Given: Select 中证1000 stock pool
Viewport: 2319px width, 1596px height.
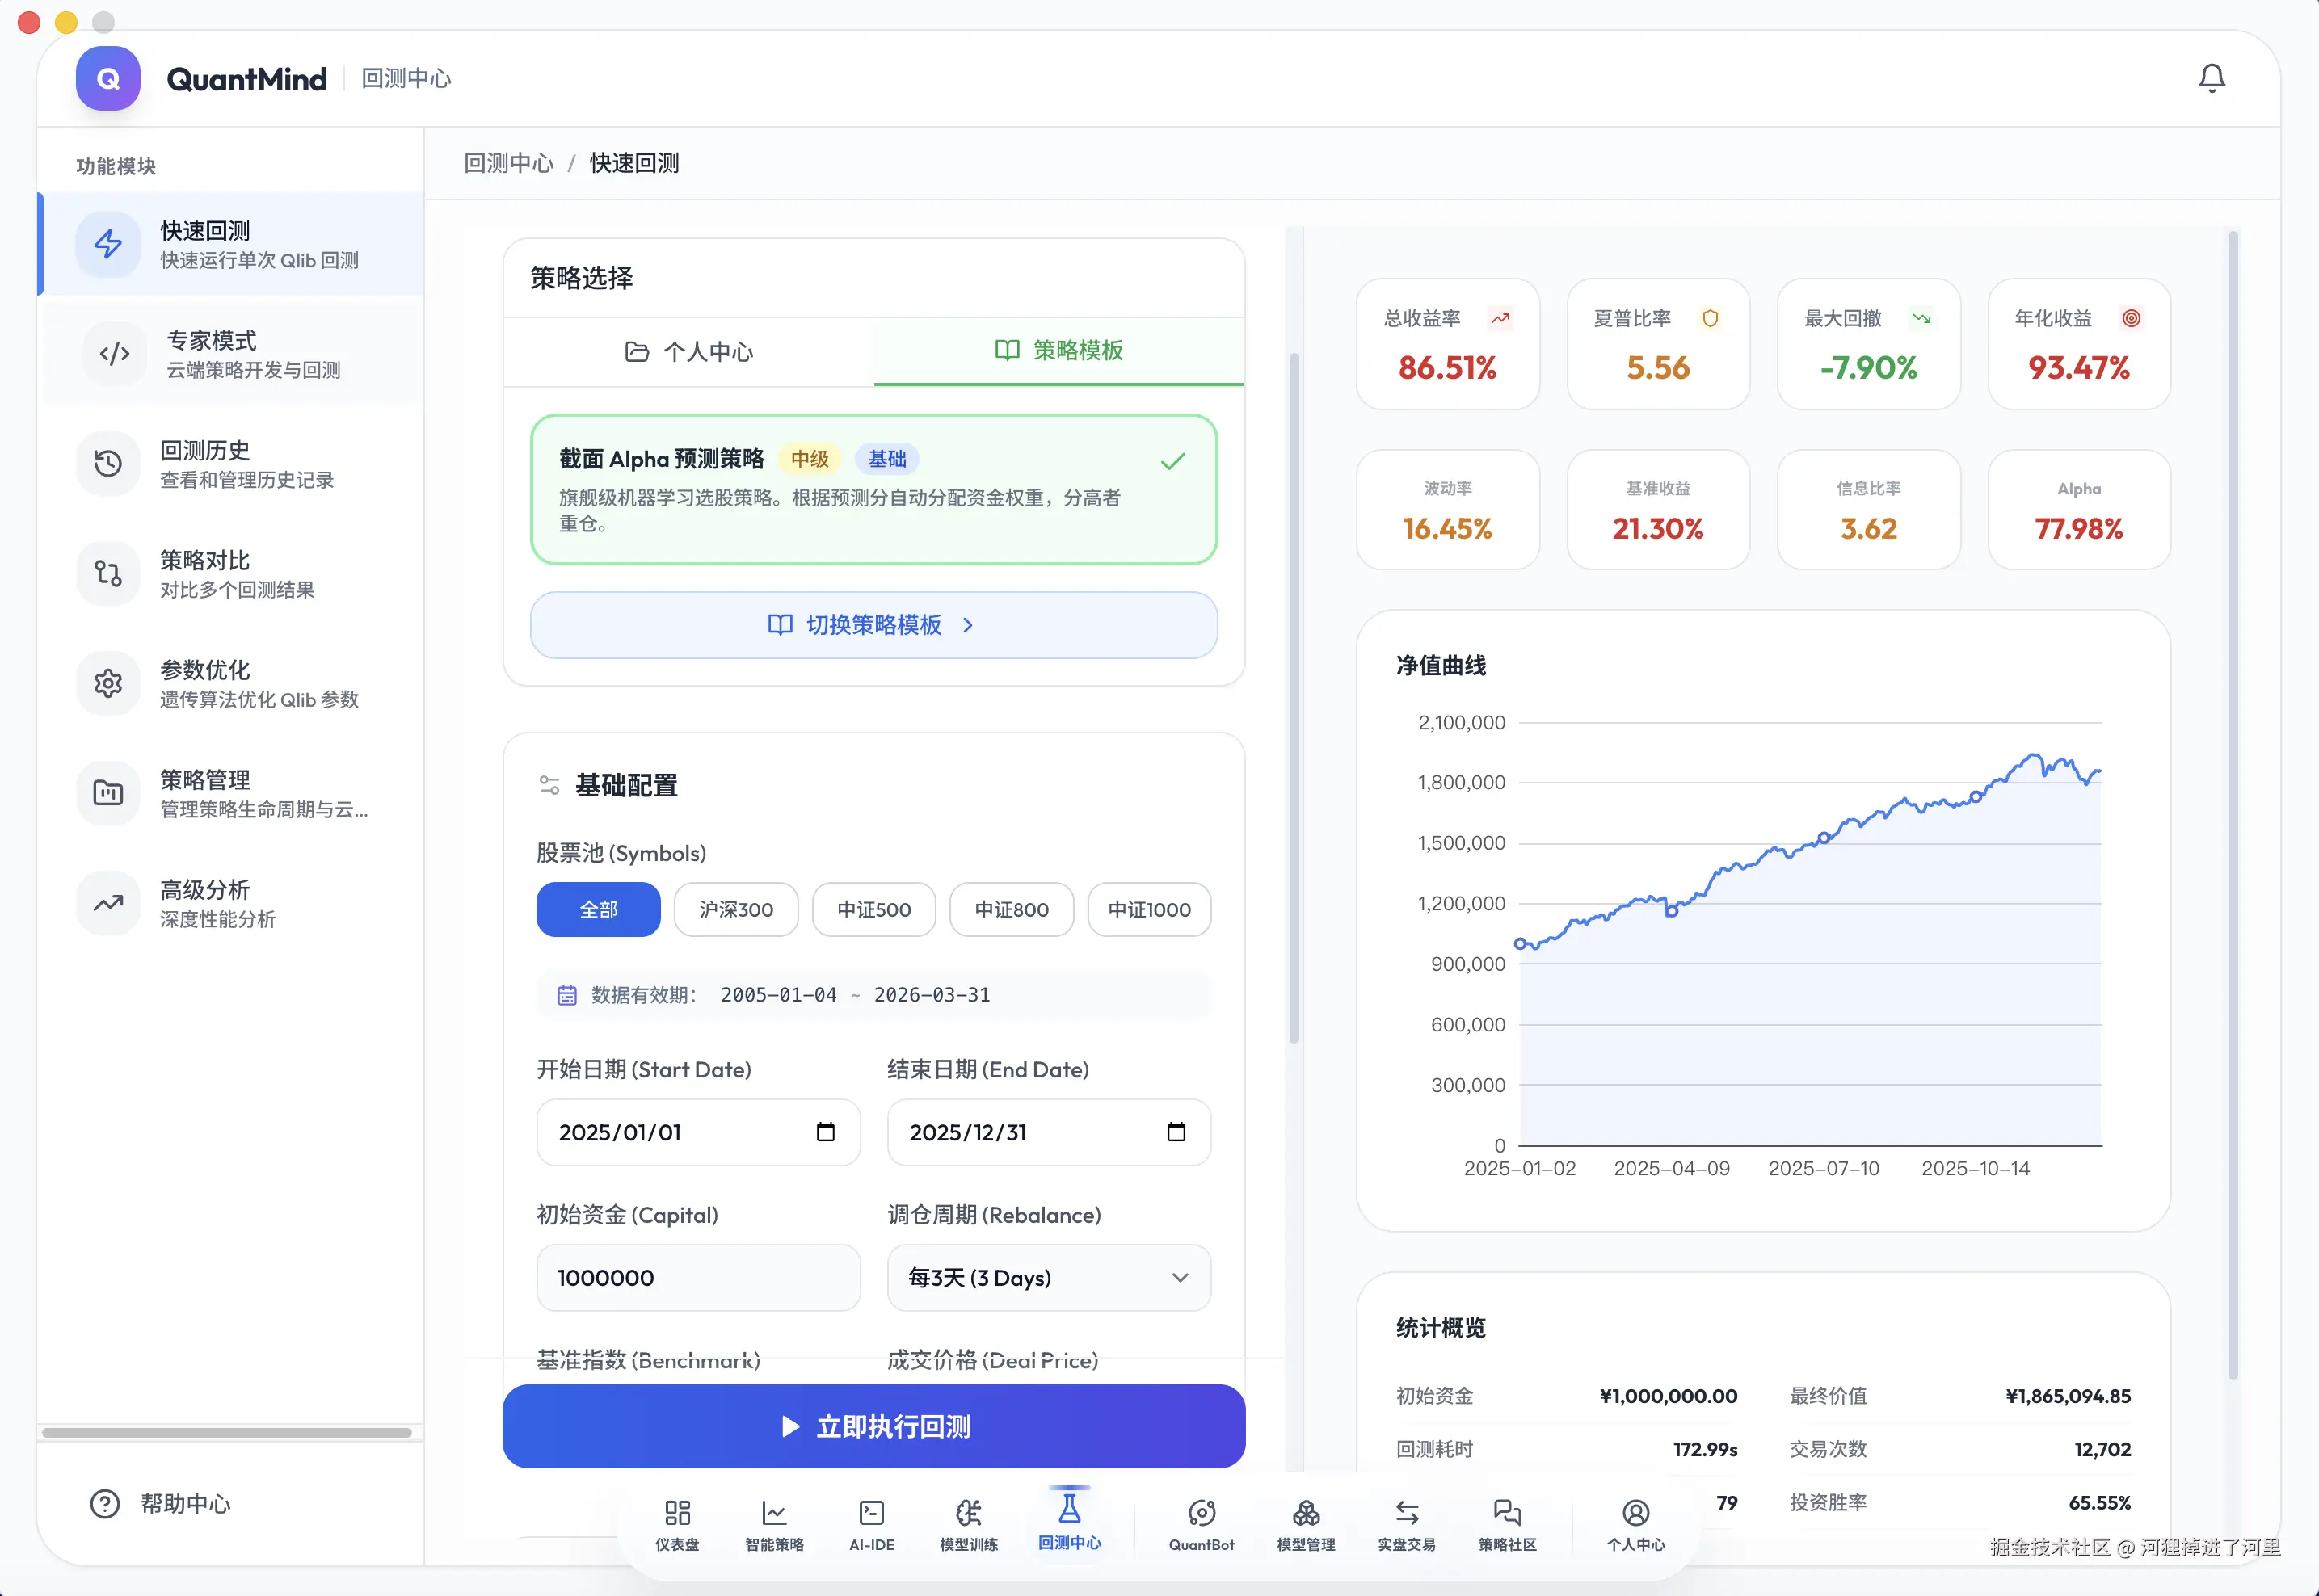Looking at the screenshot, I should (1148, 909).
